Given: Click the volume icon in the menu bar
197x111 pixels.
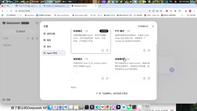Looking at the screenshot, I should (154, 2).
